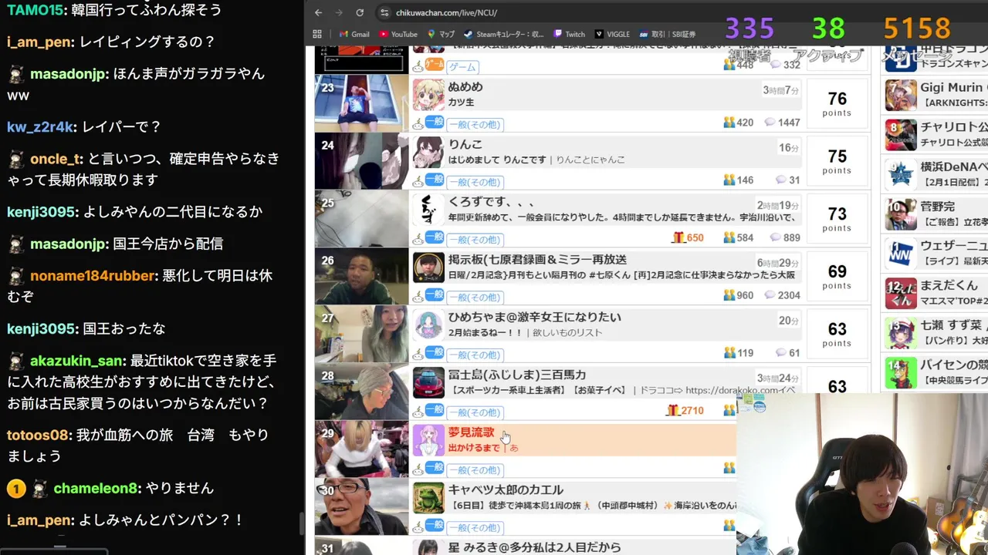The height and width of the screenshot is (555, 988).
Task: Click the browser forward arrow
Action: 339,12
